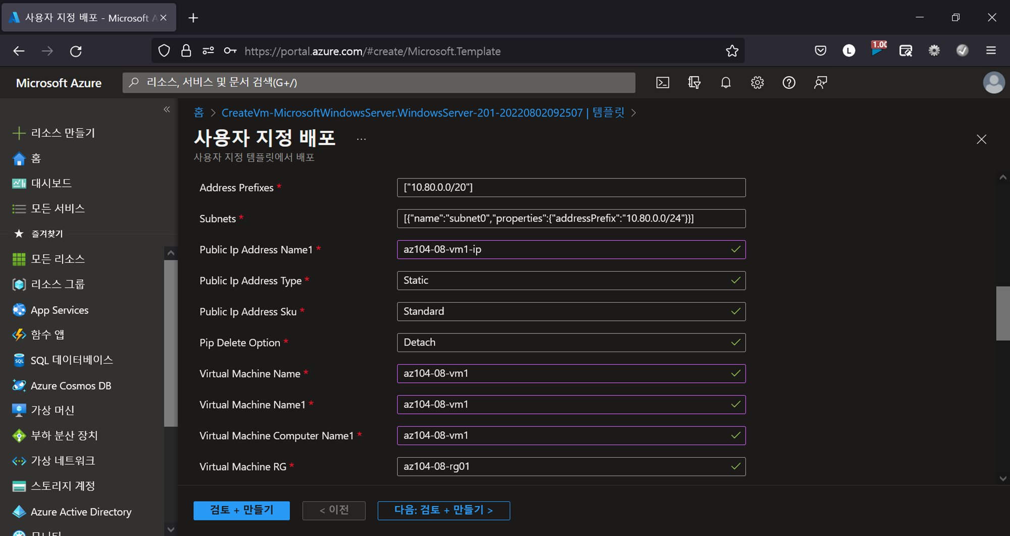Click 다음: 검토 + 만들기 > button
Screen dimensions: 1010x536
[444, 510]
